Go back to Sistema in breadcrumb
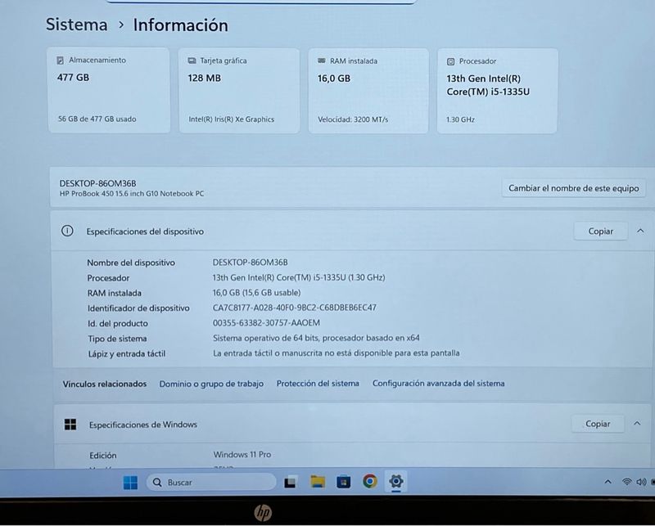Screen dimensions: 655x526 [76, 25]
